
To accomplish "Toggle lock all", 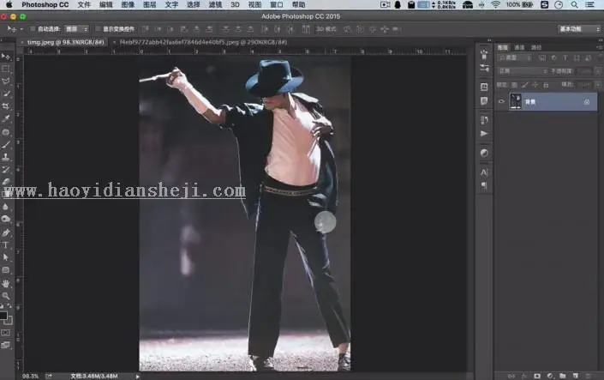I will (x=546, y=85).
